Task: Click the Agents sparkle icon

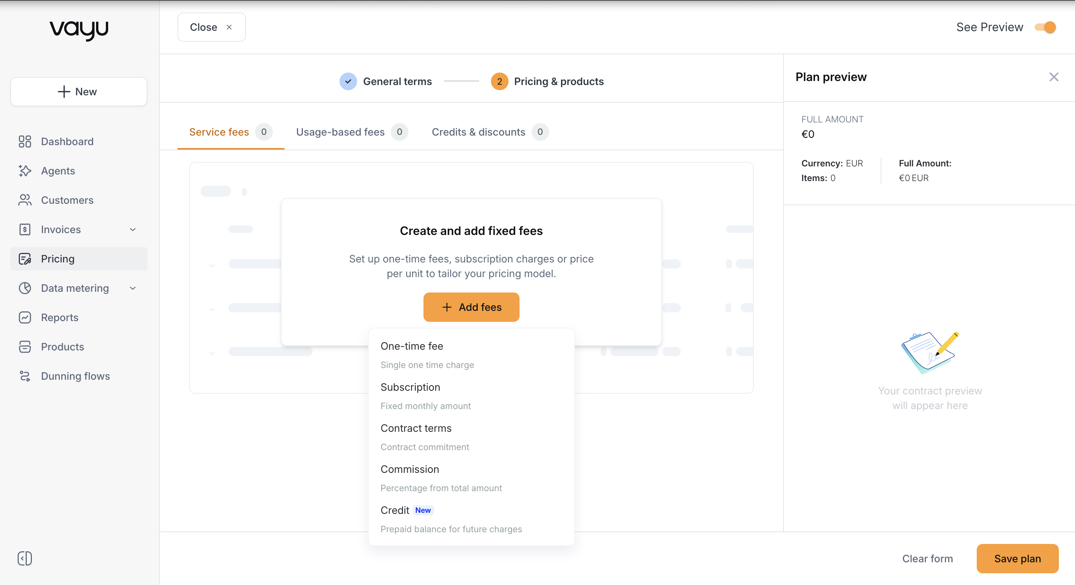Action: (25, 171)
